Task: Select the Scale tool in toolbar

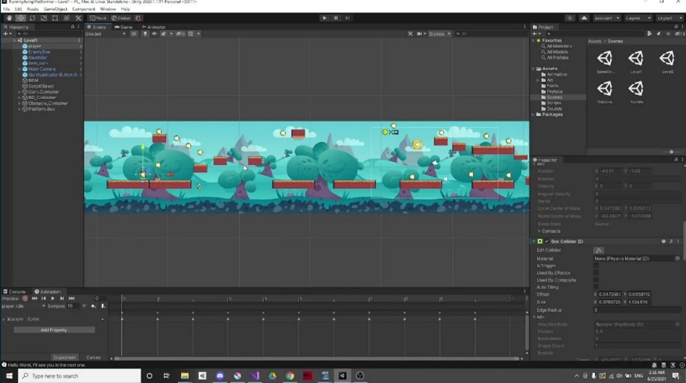Action: pos(44,18)
